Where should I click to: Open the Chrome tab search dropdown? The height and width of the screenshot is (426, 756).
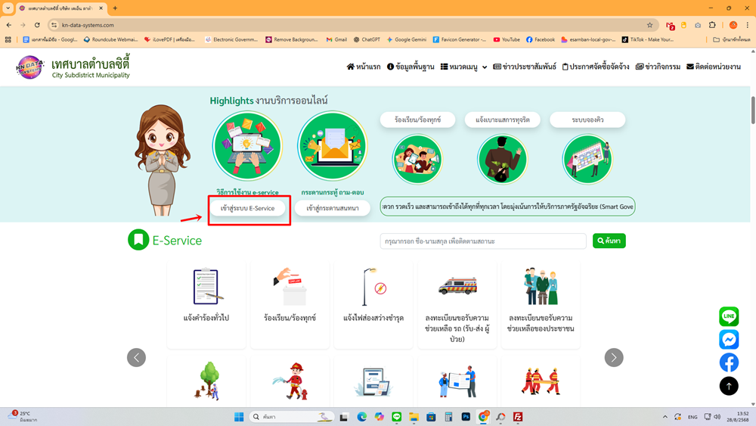(x=8, y=8)
